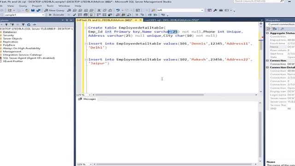Open the document tab list dropdown arrow
Viewport: 295px width, 166px height.
262,20
